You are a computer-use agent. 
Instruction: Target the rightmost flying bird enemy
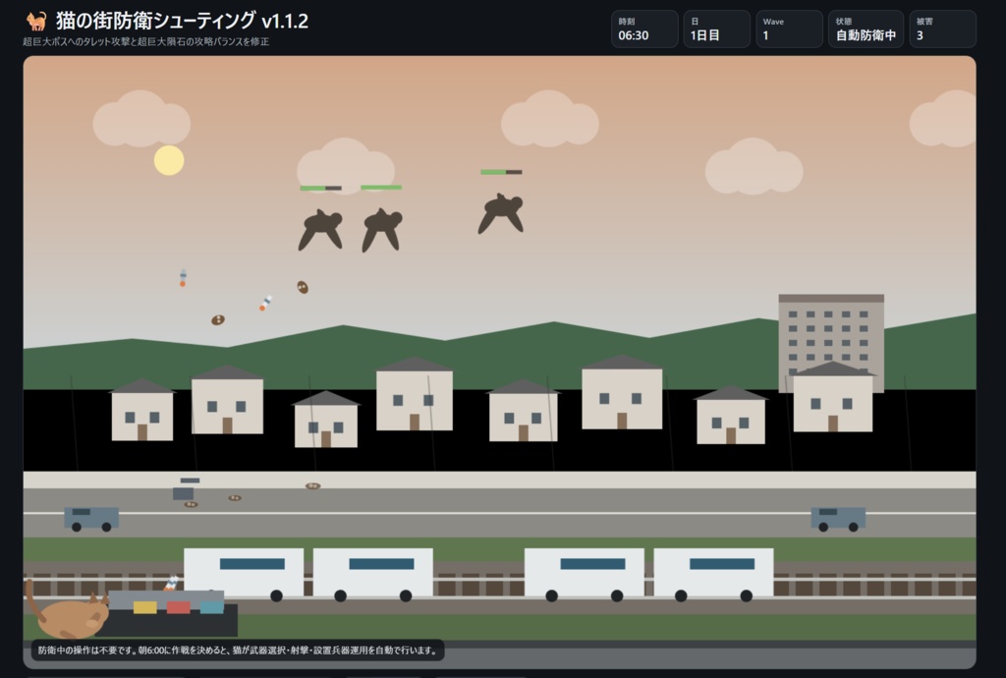(501, 213)
